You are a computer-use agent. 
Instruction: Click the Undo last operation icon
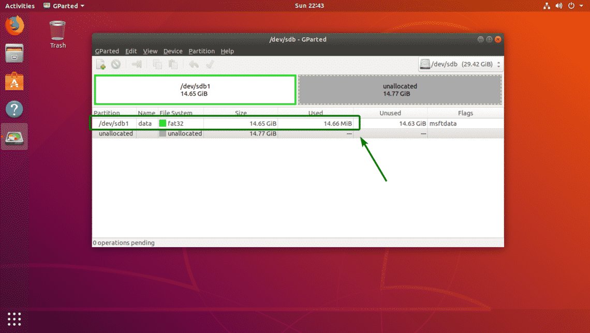[194, 64]
